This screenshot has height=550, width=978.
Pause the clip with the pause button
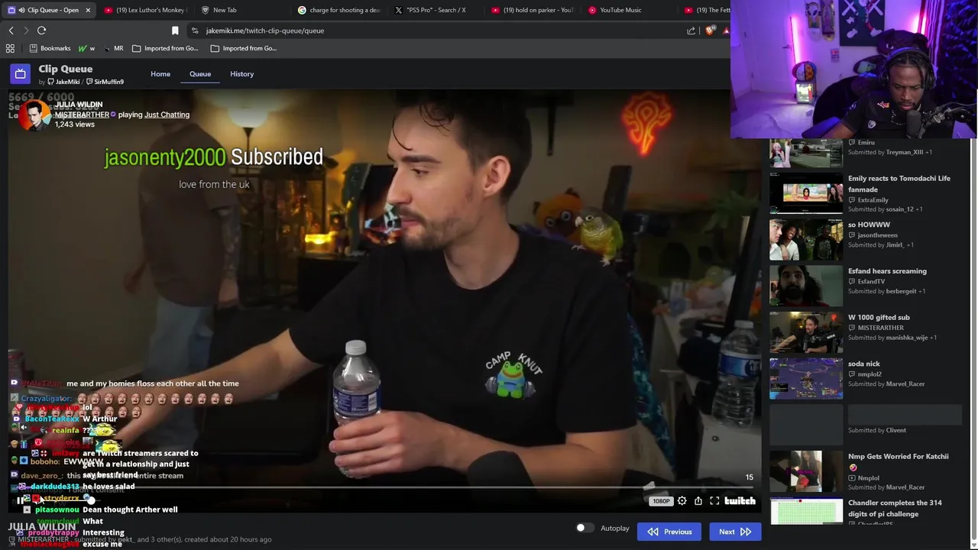21,500
